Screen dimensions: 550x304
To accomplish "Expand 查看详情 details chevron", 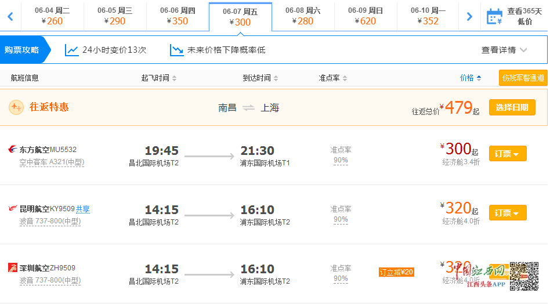I will point(523,50).
